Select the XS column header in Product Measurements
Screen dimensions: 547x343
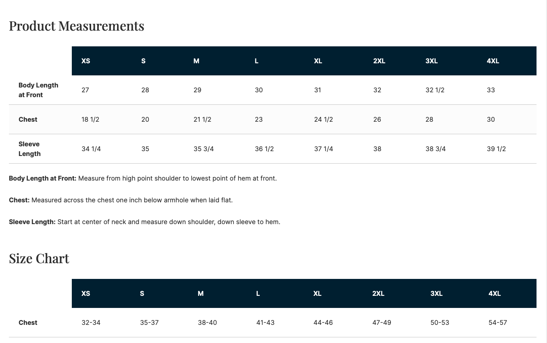tap(86, 61)
